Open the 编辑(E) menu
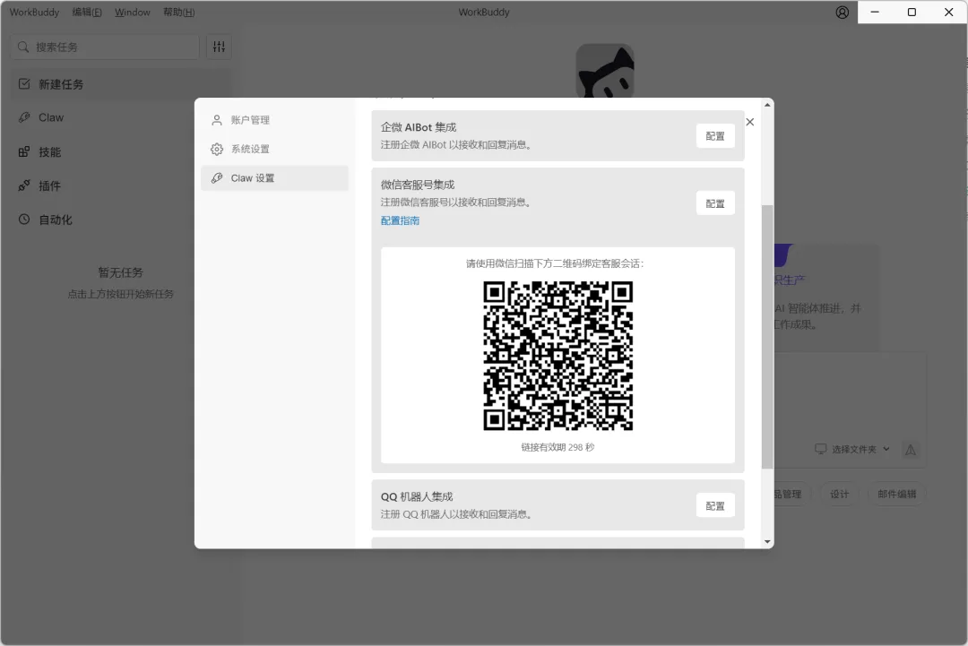This screenshot has height=646, width=968. 87,13
